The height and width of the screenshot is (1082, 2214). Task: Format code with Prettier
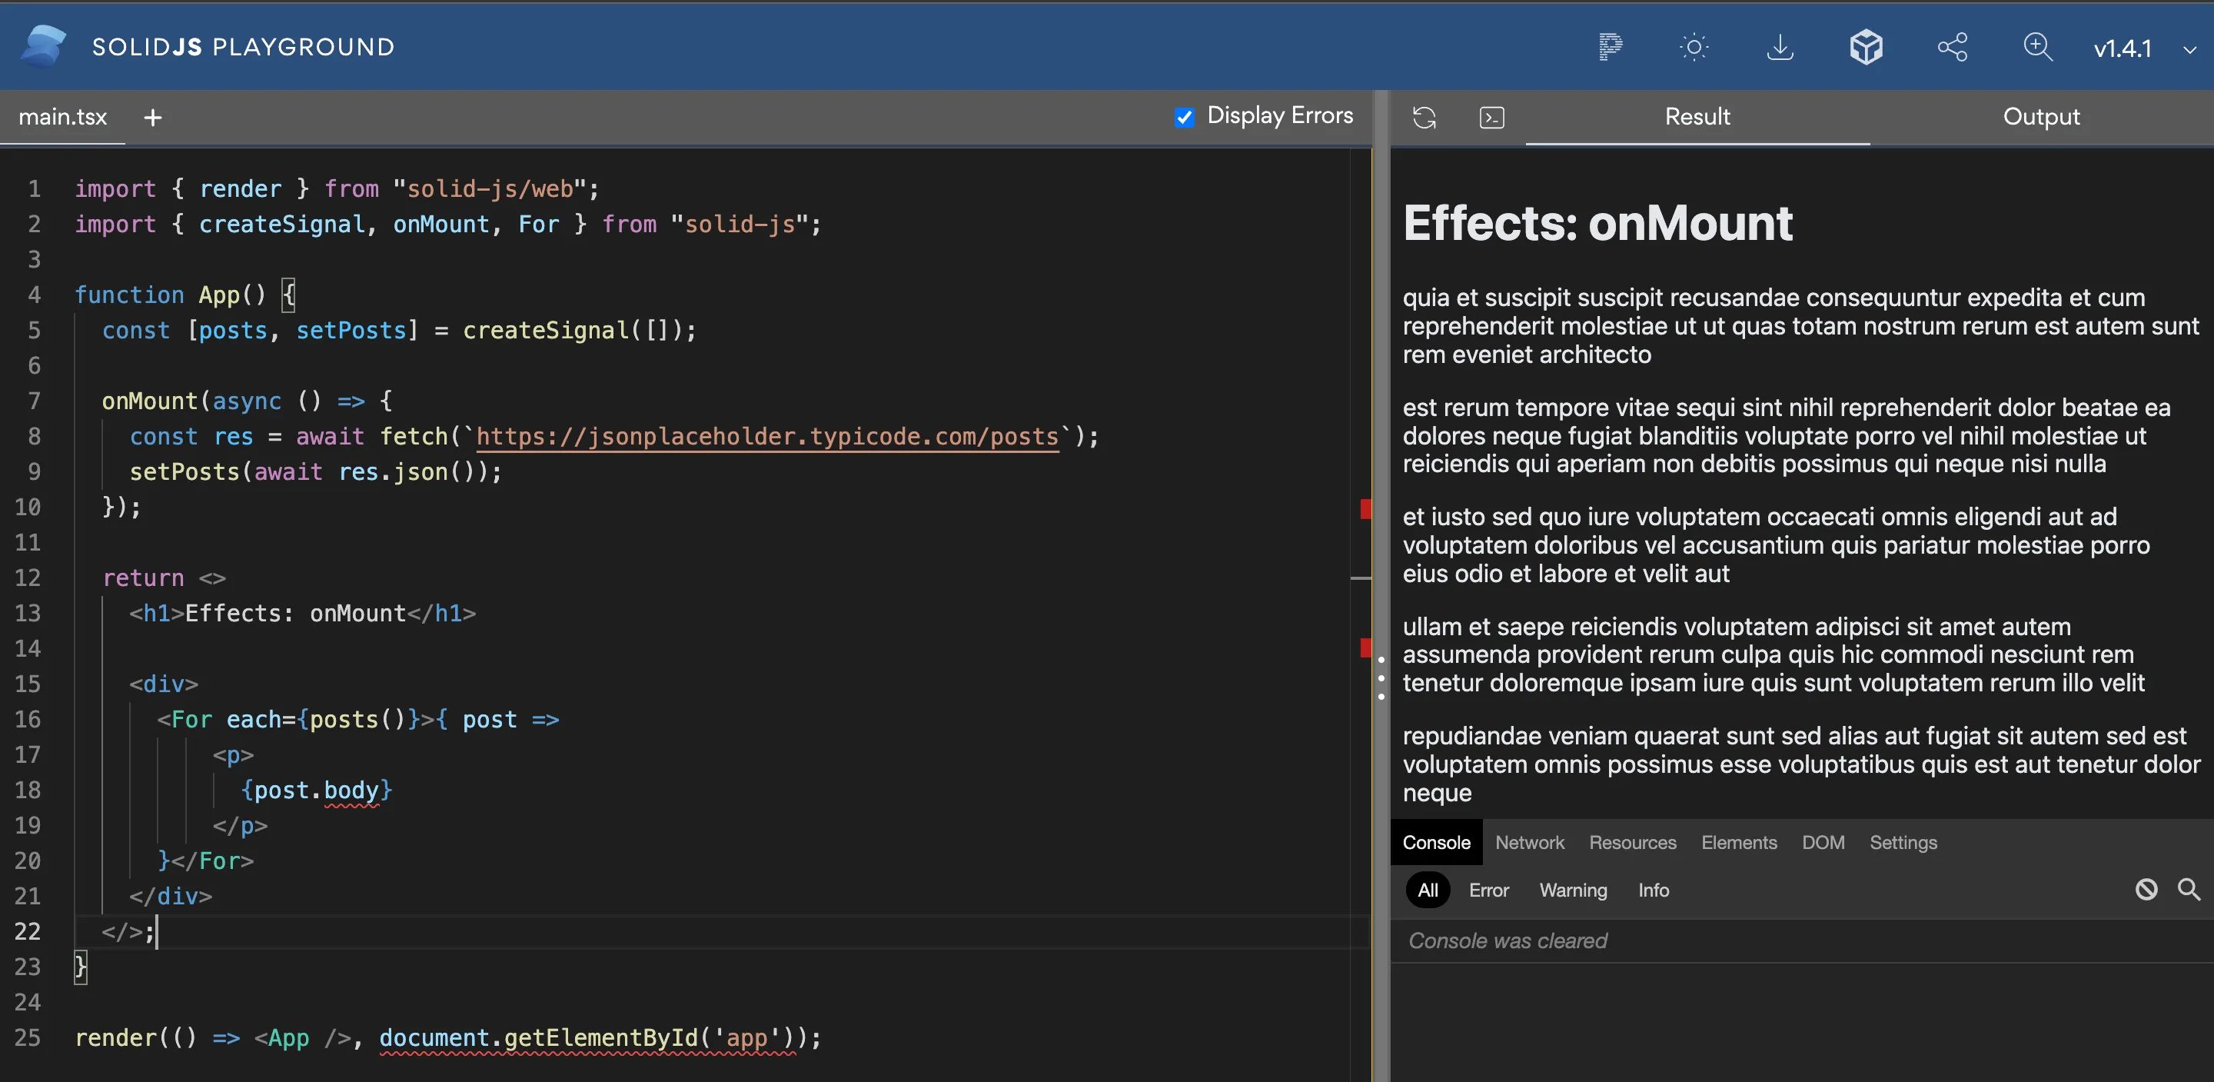(1611, 46)
